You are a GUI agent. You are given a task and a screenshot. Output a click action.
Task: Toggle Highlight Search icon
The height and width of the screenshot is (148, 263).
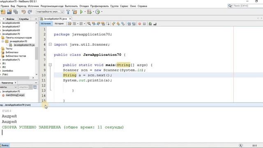[103, 24]
